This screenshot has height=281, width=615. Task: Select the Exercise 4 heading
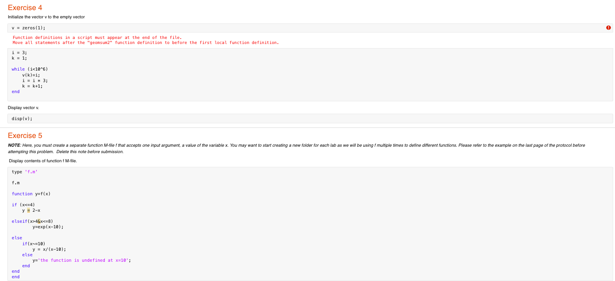[x=24, y=7]
